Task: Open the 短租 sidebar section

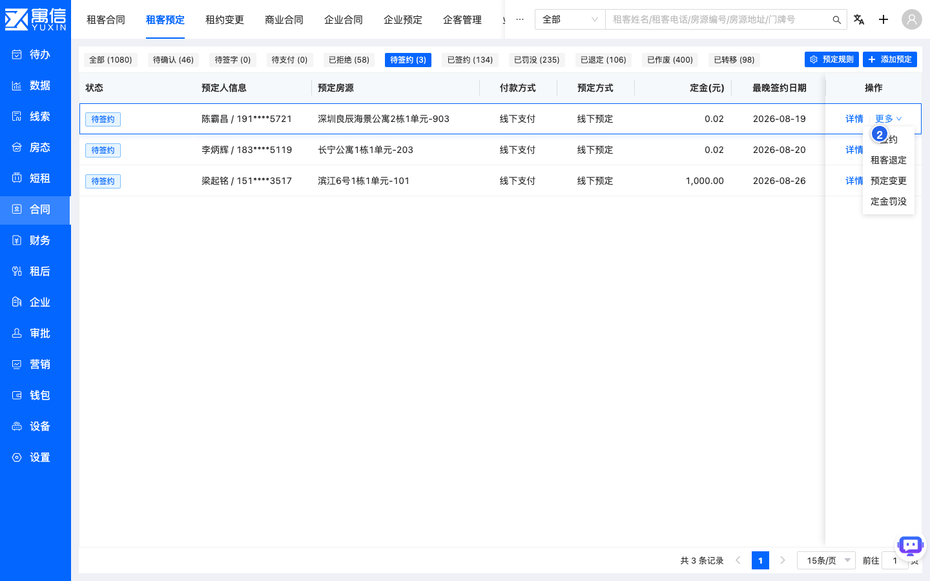Action: (35, 178)
